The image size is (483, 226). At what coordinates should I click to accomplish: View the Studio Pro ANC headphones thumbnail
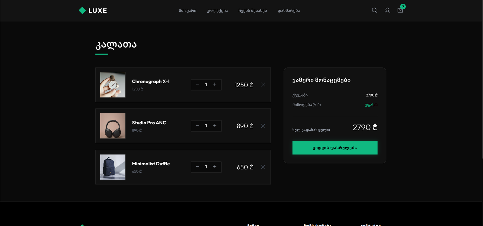click(113, 126)
